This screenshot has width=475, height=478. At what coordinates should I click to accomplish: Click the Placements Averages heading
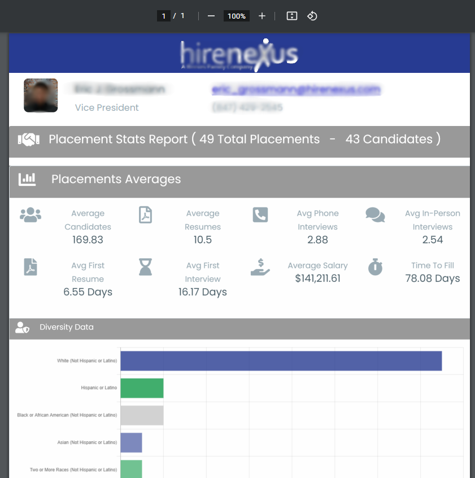point(116,179)
